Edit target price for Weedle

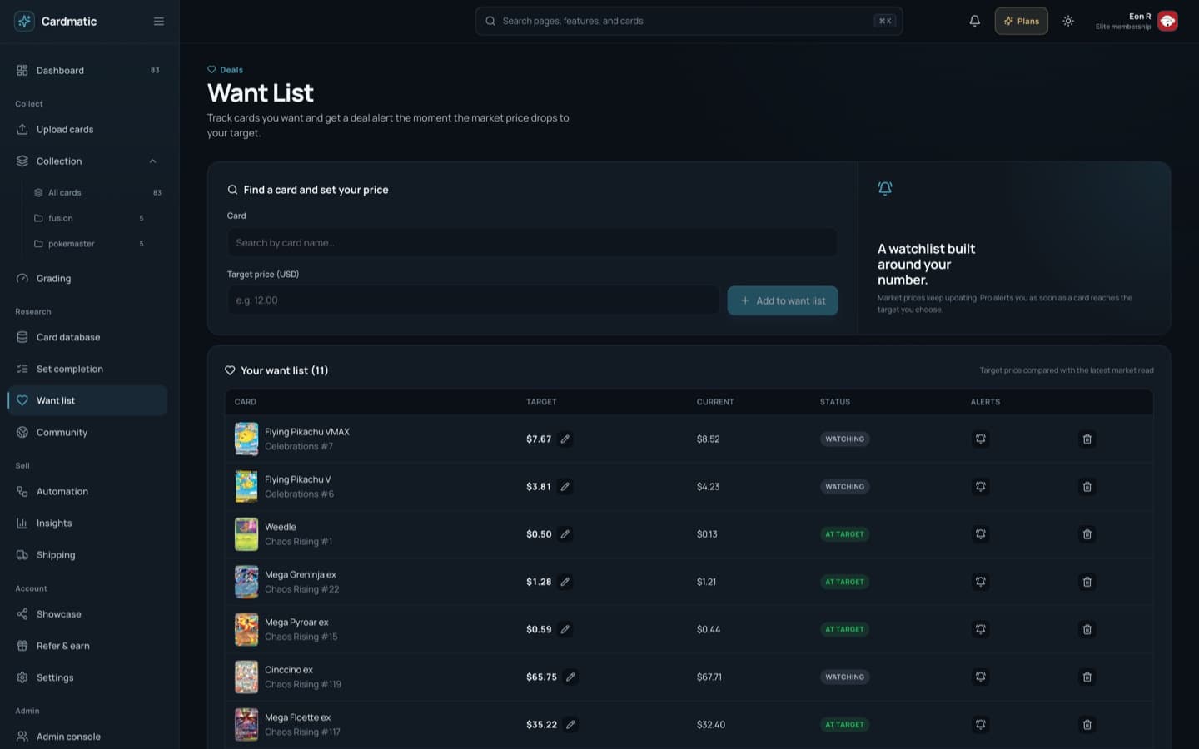[565, 534]
